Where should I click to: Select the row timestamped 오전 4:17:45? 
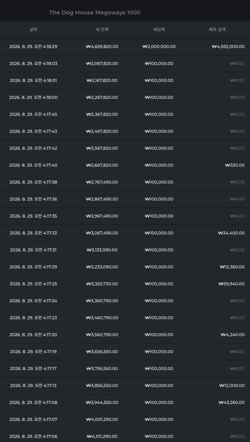125,114
